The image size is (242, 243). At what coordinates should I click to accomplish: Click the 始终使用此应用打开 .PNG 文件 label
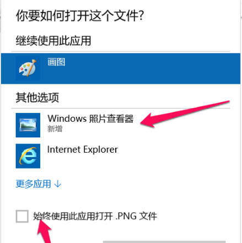click(x=95, y=216)
